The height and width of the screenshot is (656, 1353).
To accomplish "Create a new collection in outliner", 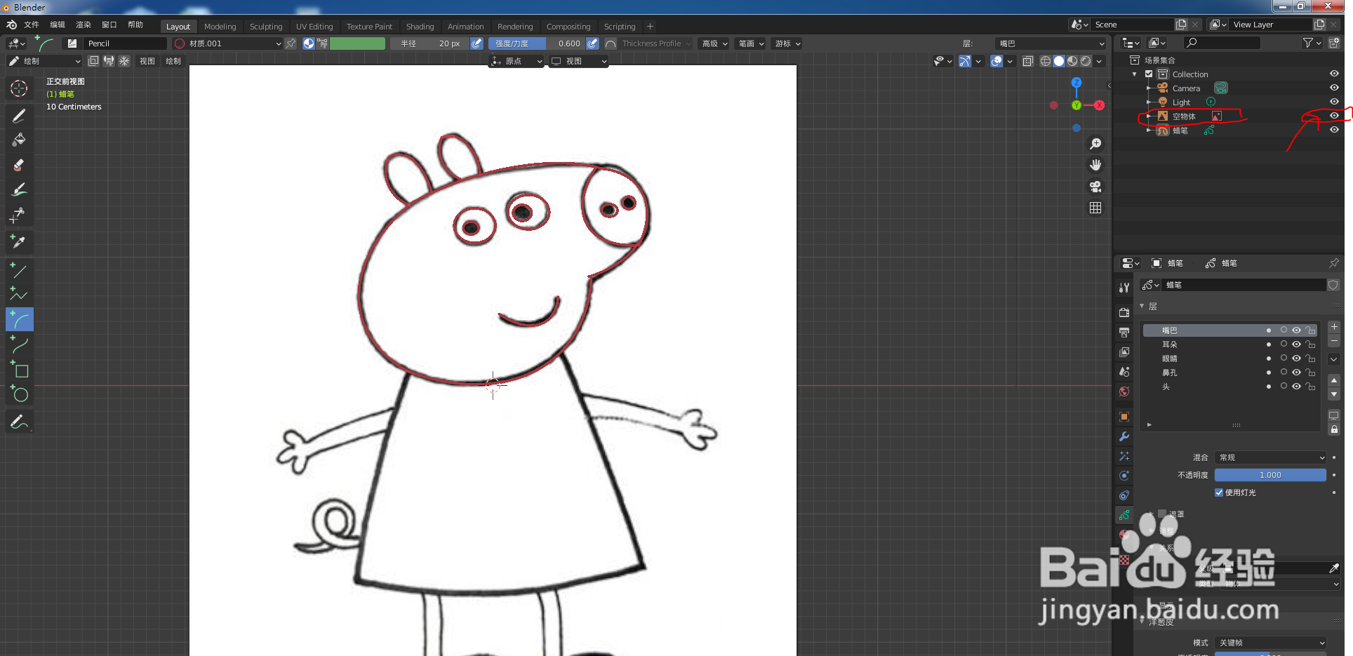I will click(x=1334, y=43).
